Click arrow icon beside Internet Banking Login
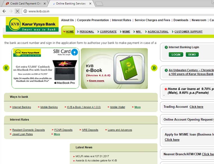Screen dimensions: 214x164 pyautogui.click(x=166, y=47)
